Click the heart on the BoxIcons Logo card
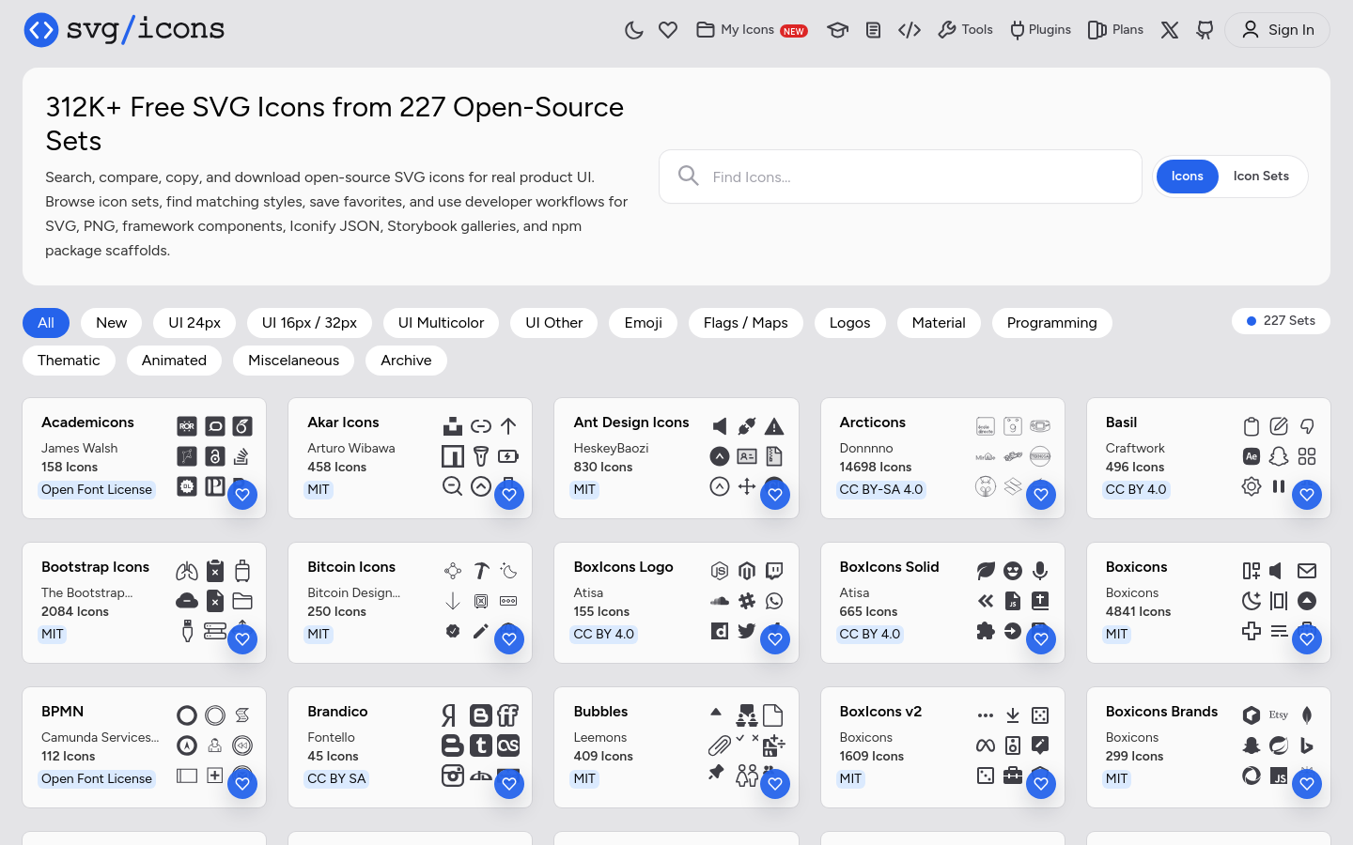Image resolution: width=1353 pixels, height=845 pixels. [x=775, y=639]
